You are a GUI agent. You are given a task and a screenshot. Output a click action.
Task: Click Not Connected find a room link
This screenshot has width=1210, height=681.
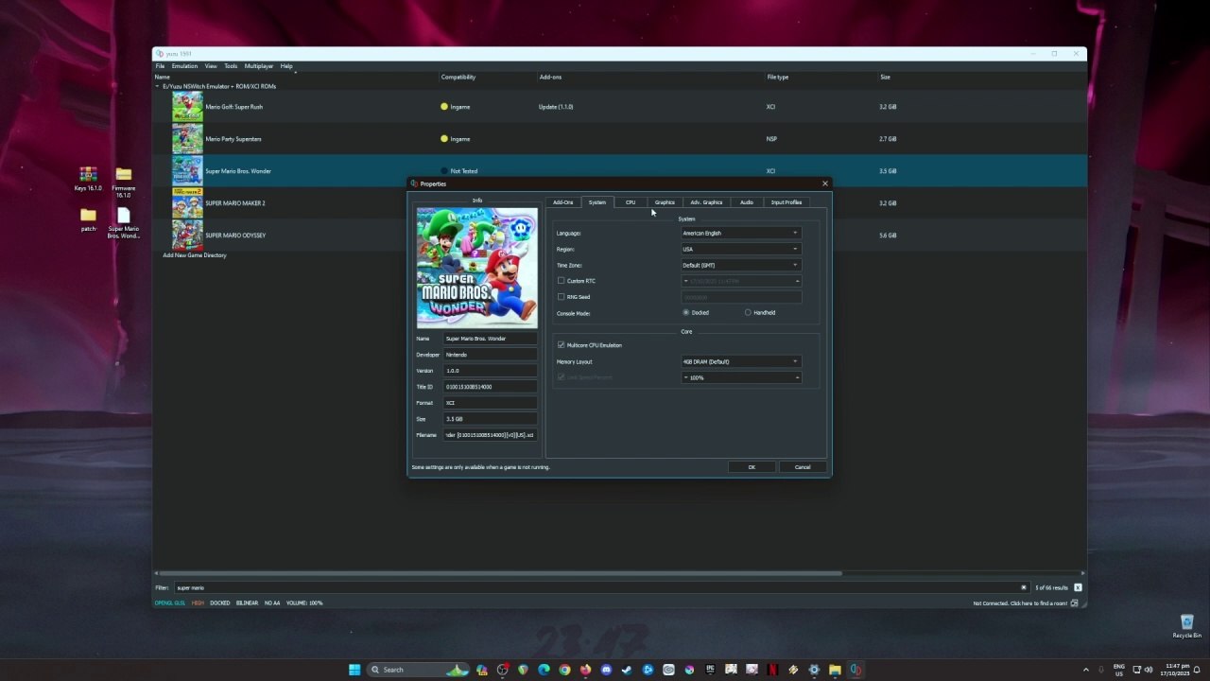[1020, 603]
